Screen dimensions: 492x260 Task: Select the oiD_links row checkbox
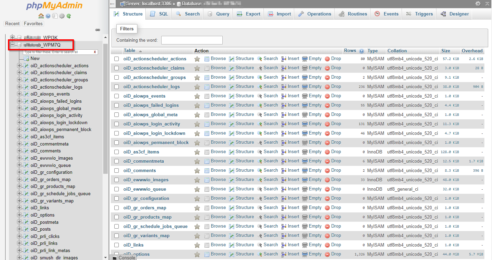coord(117,245)
